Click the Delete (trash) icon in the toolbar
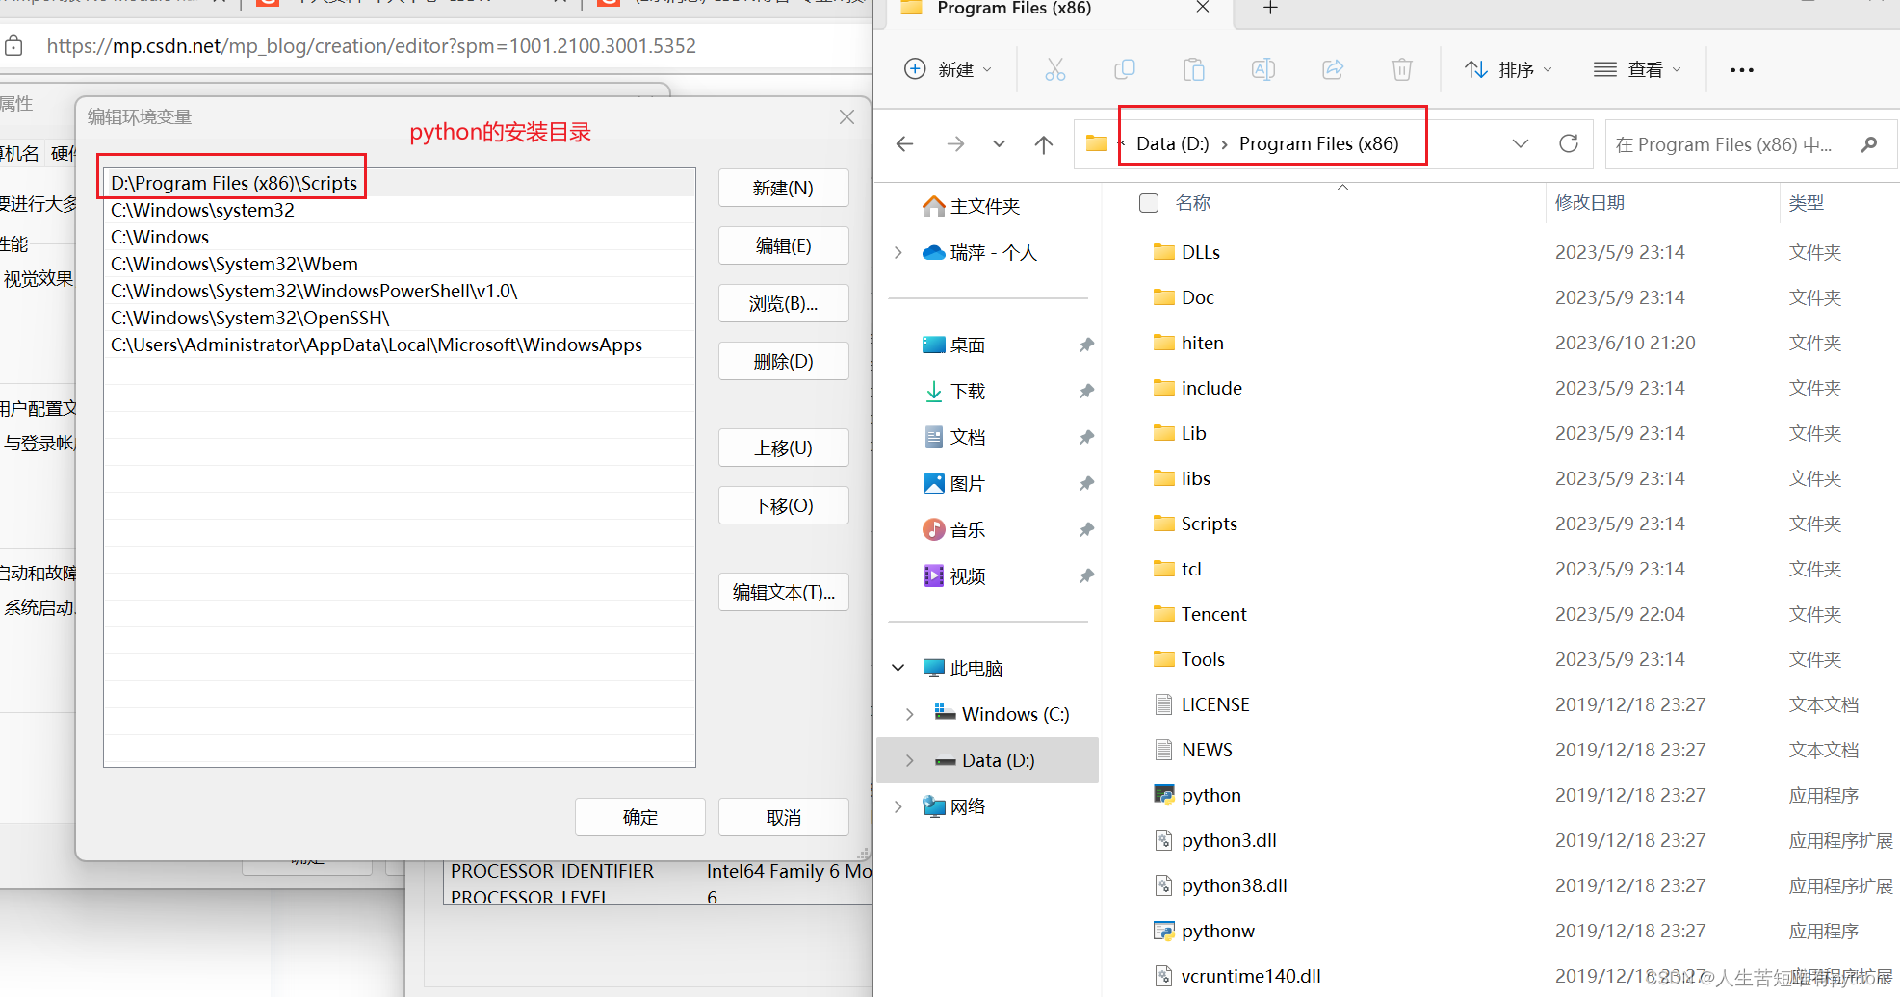This screenshot has width=1900, height=997. (1401, 68)
